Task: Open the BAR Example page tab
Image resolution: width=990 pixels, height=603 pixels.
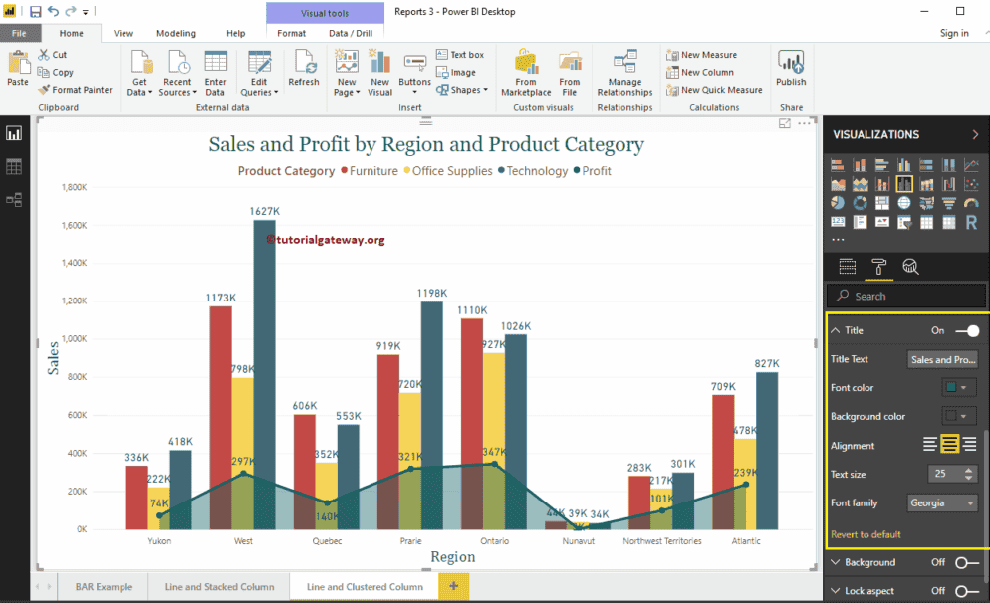Action: click(x=104, y=587)
